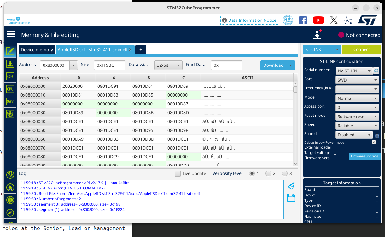Close the AppleIISDiskII elf file tab
The height and width of the screenshot is (237, 385).
[130, 50]
